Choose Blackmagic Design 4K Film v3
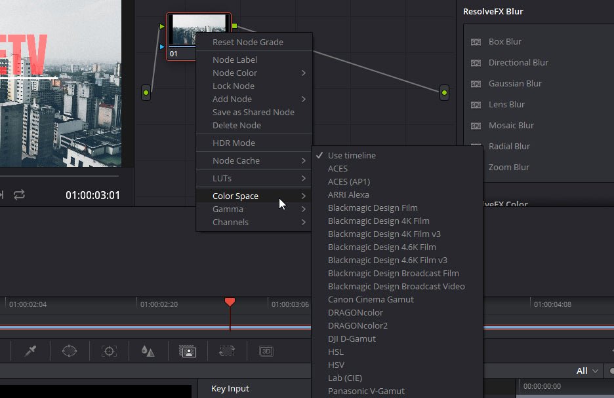 coord(397,234)
